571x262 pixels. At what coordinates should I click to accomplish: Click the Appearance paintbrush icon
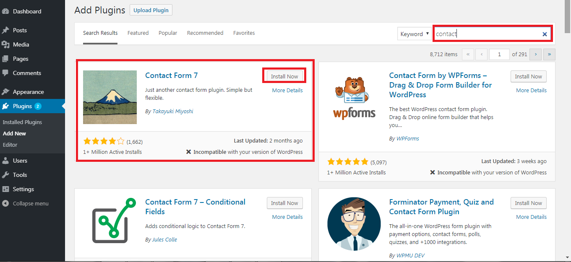(5, 92)
